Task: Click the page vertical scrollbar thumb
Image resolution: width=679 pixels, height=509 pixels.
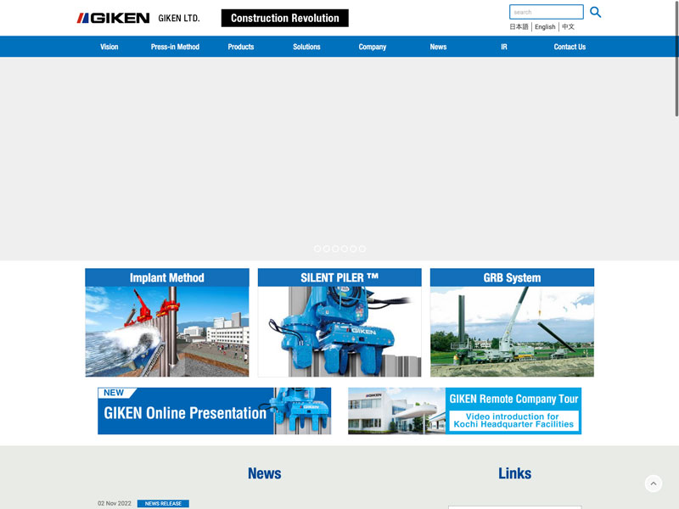Action: pyautogui.click(x=676, y=59)
